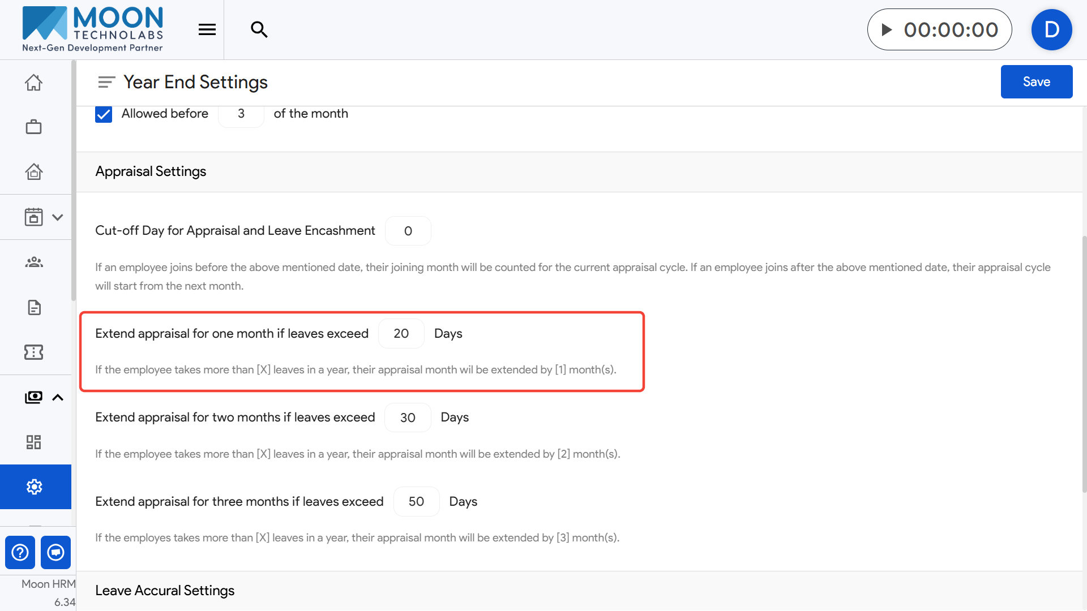The image size is (1087, 611).
Task: Click the Save button
Action: (1036, 81)
